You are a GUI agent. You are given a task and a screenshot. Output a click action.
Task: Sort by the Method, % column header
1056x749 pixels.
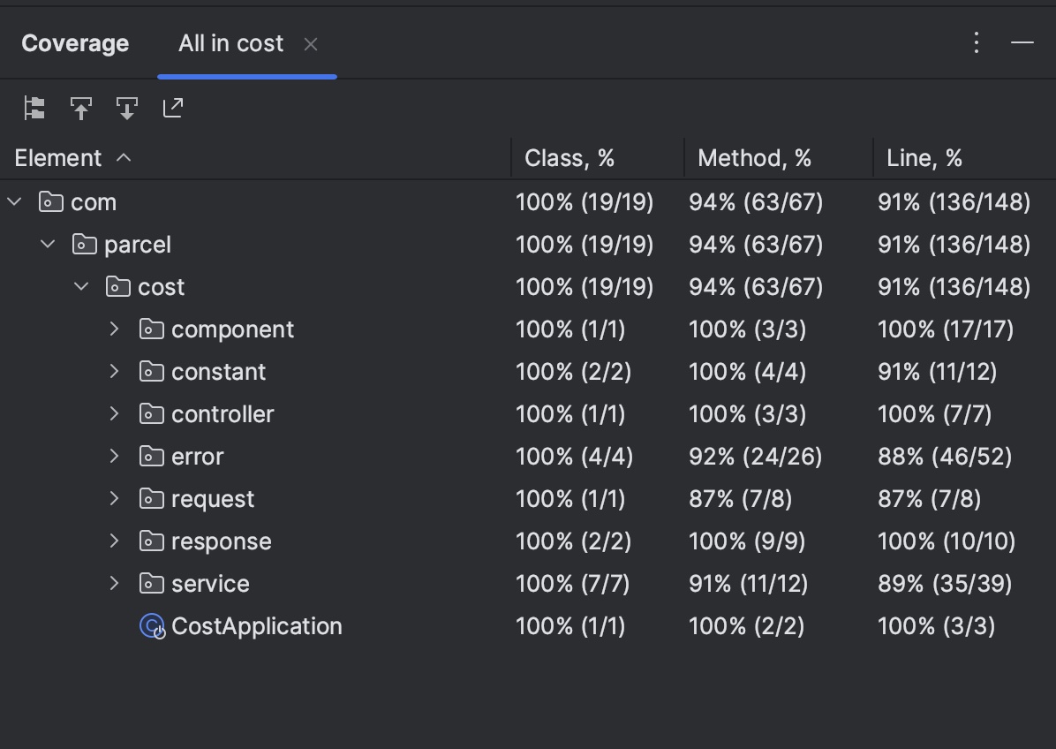coord(754,158)
